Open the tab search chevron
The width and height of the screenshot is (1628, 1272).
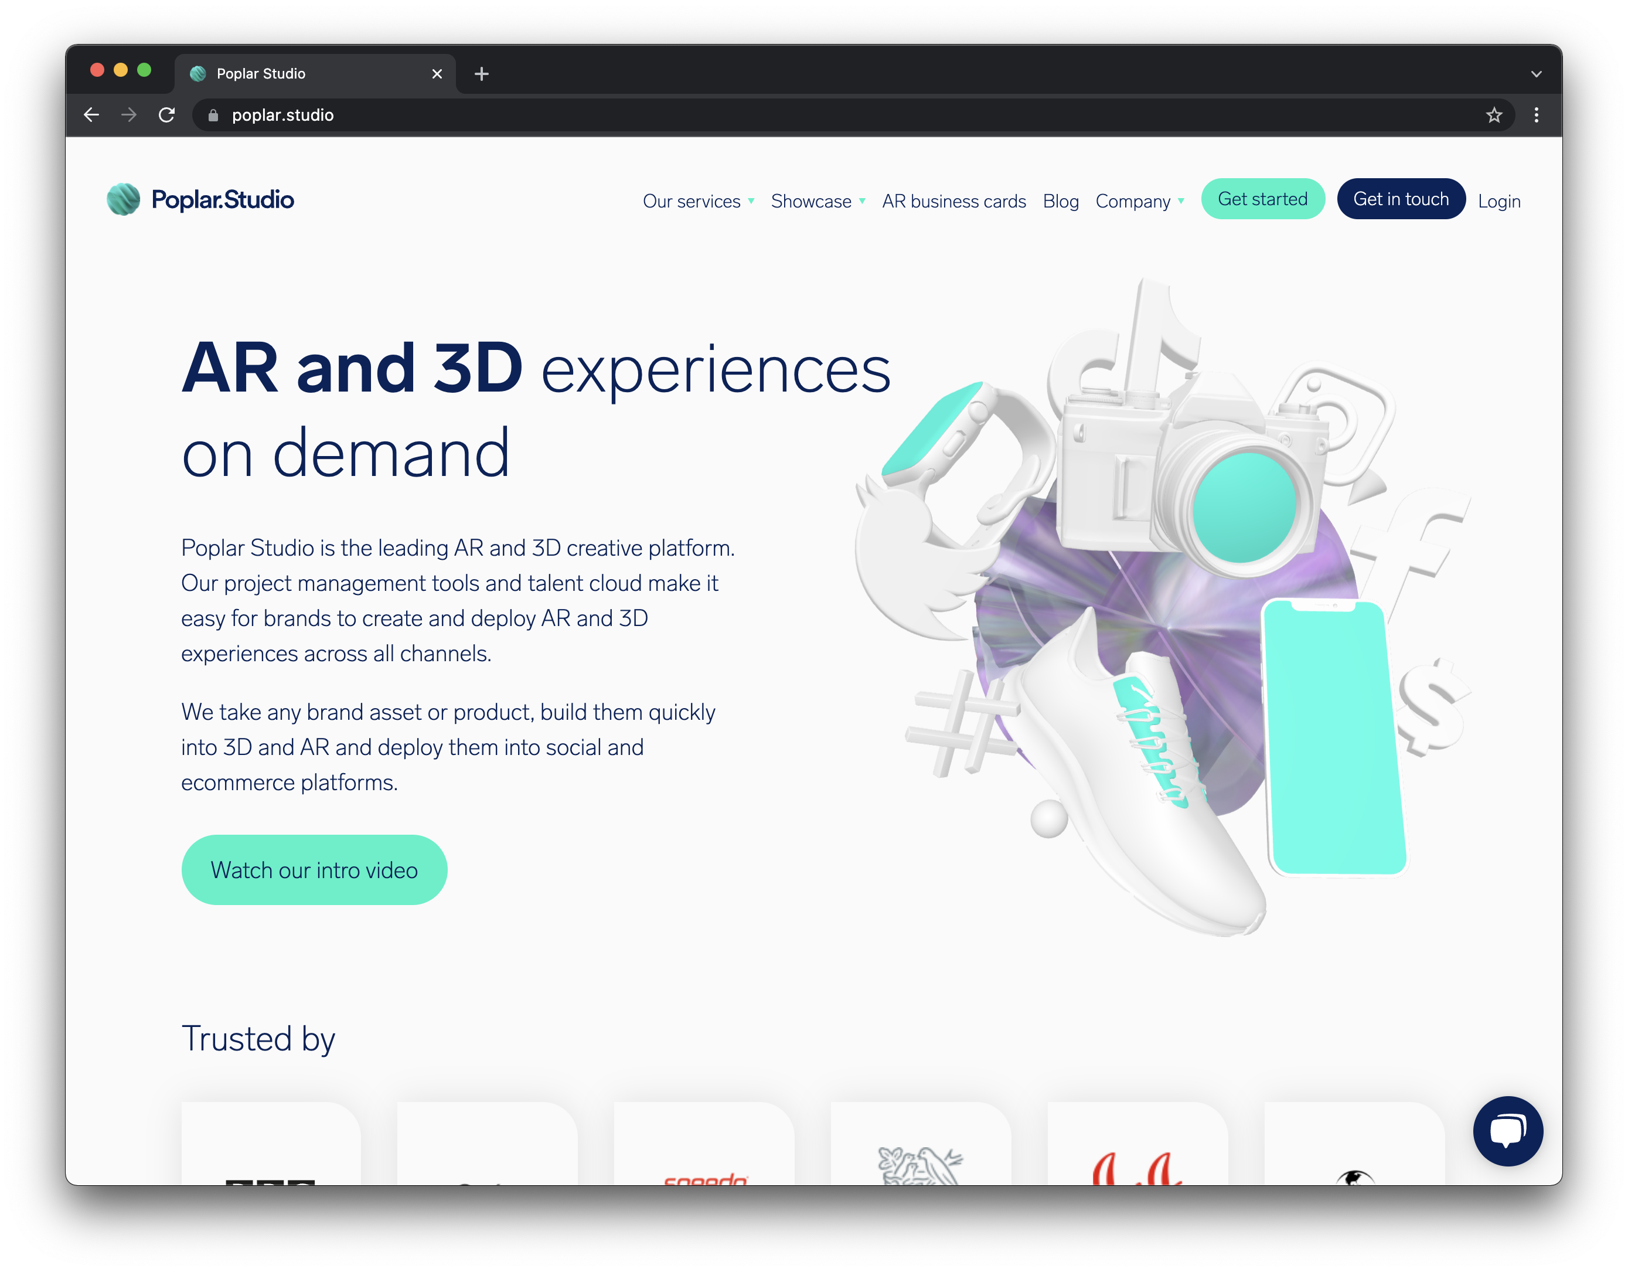[1535, 74]
